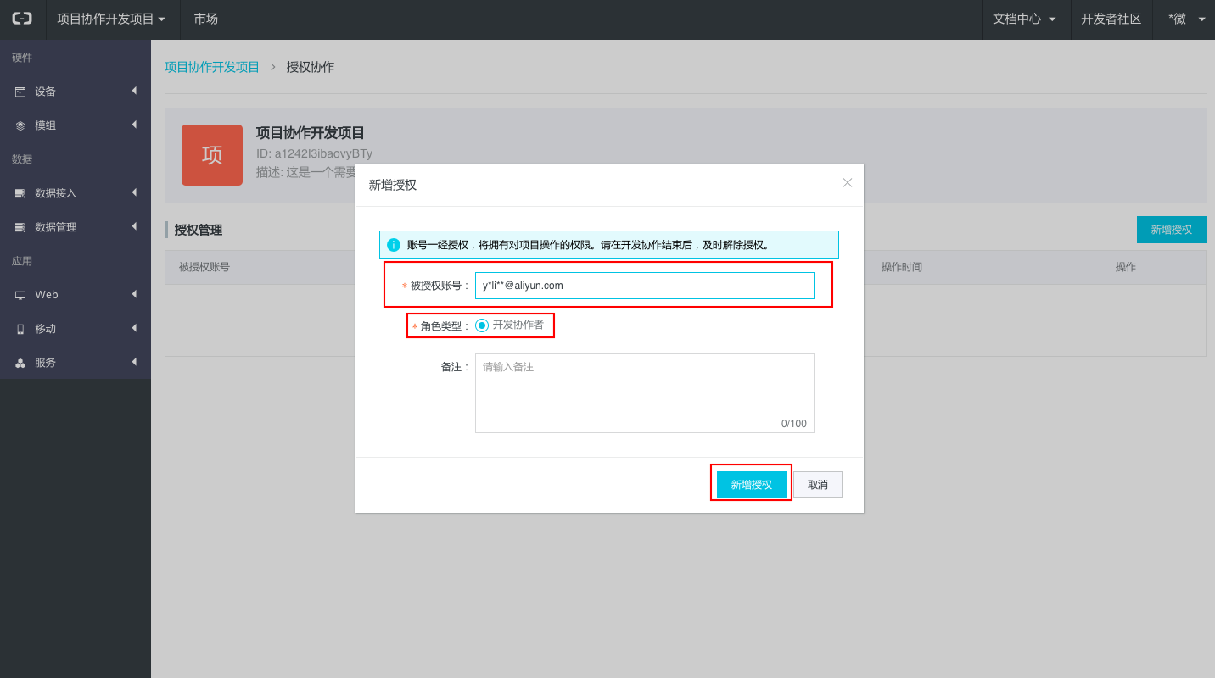Click the 取消 cancel button
Image resolution: width=1215 pixels, height=678 pixels.
(817, 485)
